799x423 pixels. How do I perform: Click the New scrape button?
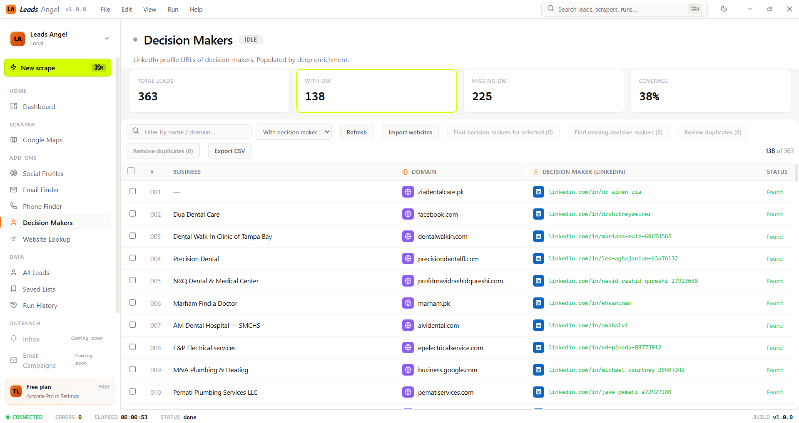[57, 68]
